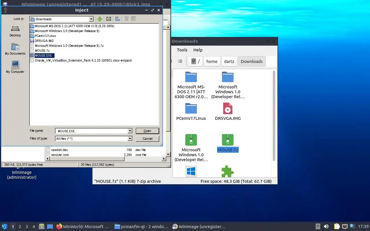Viewport: 370px width, 231px height.
Task: Switch Inject dialog to details view
Action: [x=133, y=19]
